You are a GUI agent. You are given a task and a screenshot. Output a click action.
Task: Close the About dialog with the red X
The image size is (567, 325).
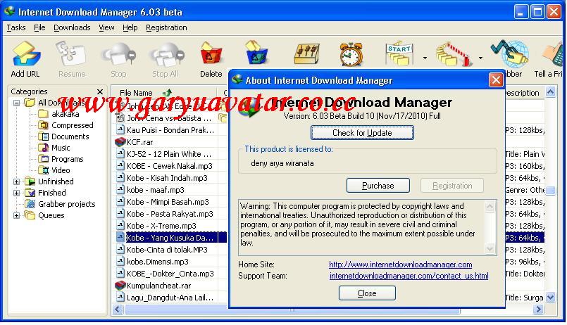(x=496, y=79)
